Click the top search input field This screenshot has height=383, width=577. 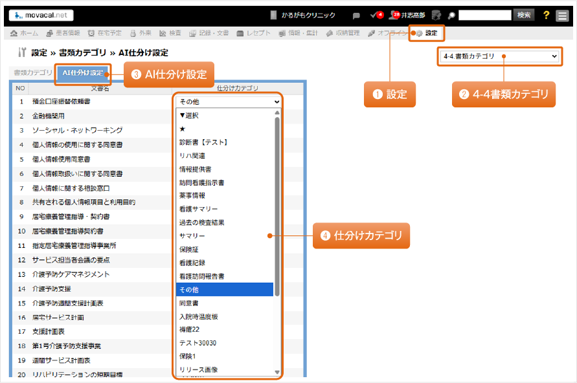coord(485,16)
